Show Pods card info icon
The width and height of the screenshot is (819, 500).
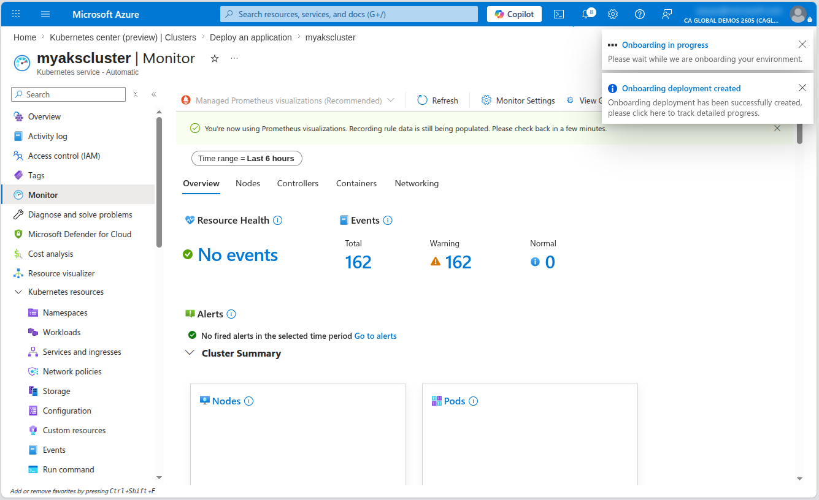474,401
